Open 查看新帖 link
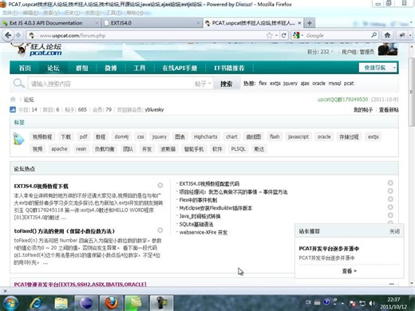 pyautogui.click(x=389, y=110)
